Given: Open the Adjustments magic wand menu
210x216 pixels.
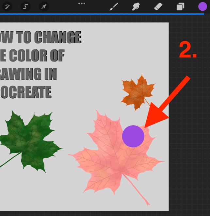Looking at the screenshot, I should [x=7, y=6].
